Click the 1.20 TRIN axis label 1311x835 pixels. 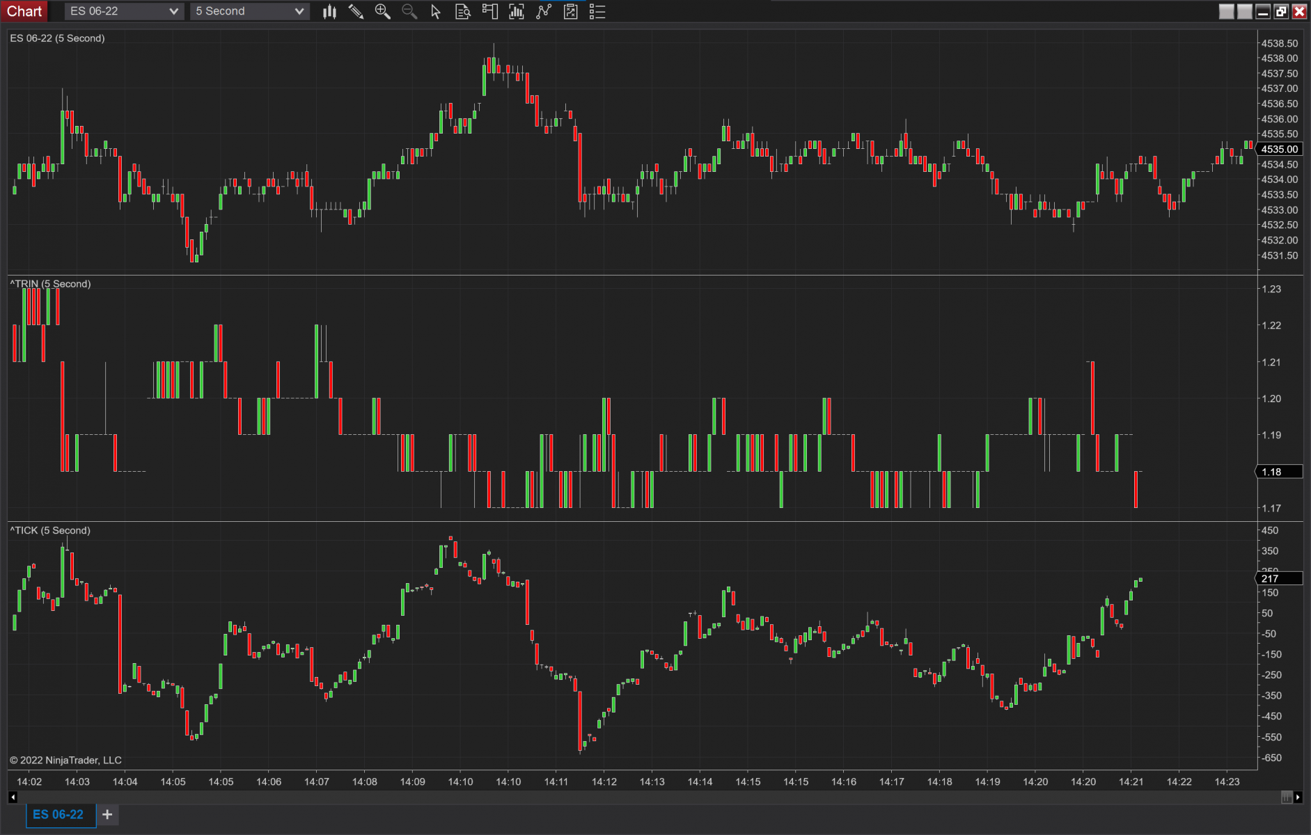point(1271,399)
